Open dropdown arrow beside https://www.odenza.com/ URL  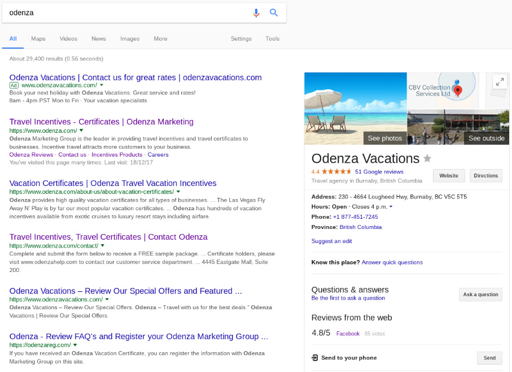81,131
